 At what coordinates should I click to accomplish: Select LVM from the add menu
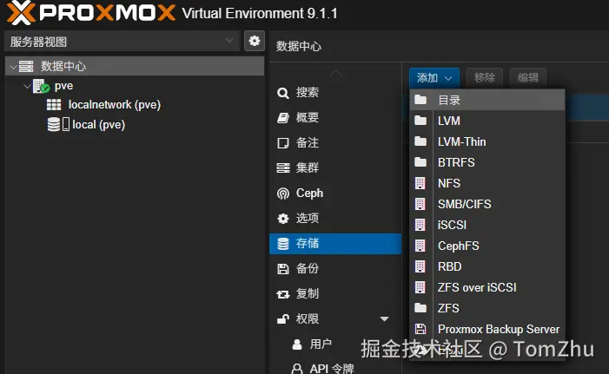click(487, 121)
